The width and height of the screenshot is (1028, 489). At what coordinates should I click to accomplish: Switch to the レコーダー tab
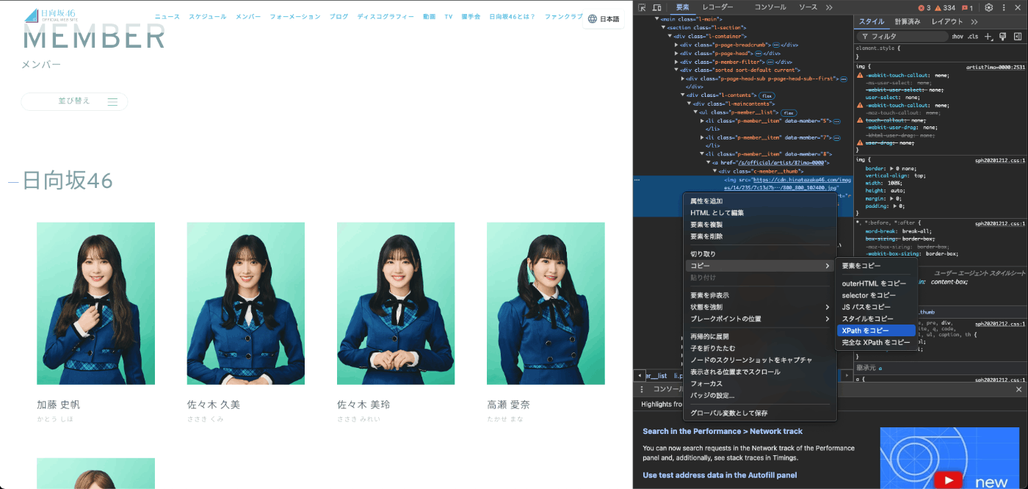point(717,7)
